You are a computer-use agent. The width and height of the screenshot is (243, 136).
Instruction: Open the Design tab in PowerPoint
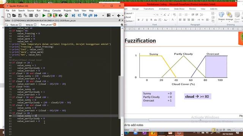click(x=136, y=9)
